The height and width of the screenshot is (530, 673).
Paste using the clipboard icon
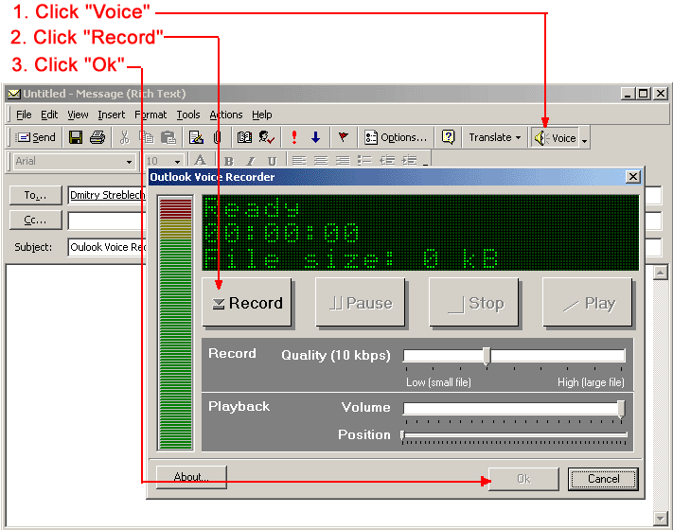(168, 137)
